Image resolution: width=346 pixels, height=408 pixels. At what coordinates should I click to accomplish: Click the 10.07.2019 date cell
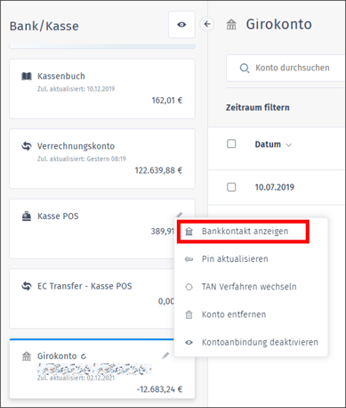point(275,187)
